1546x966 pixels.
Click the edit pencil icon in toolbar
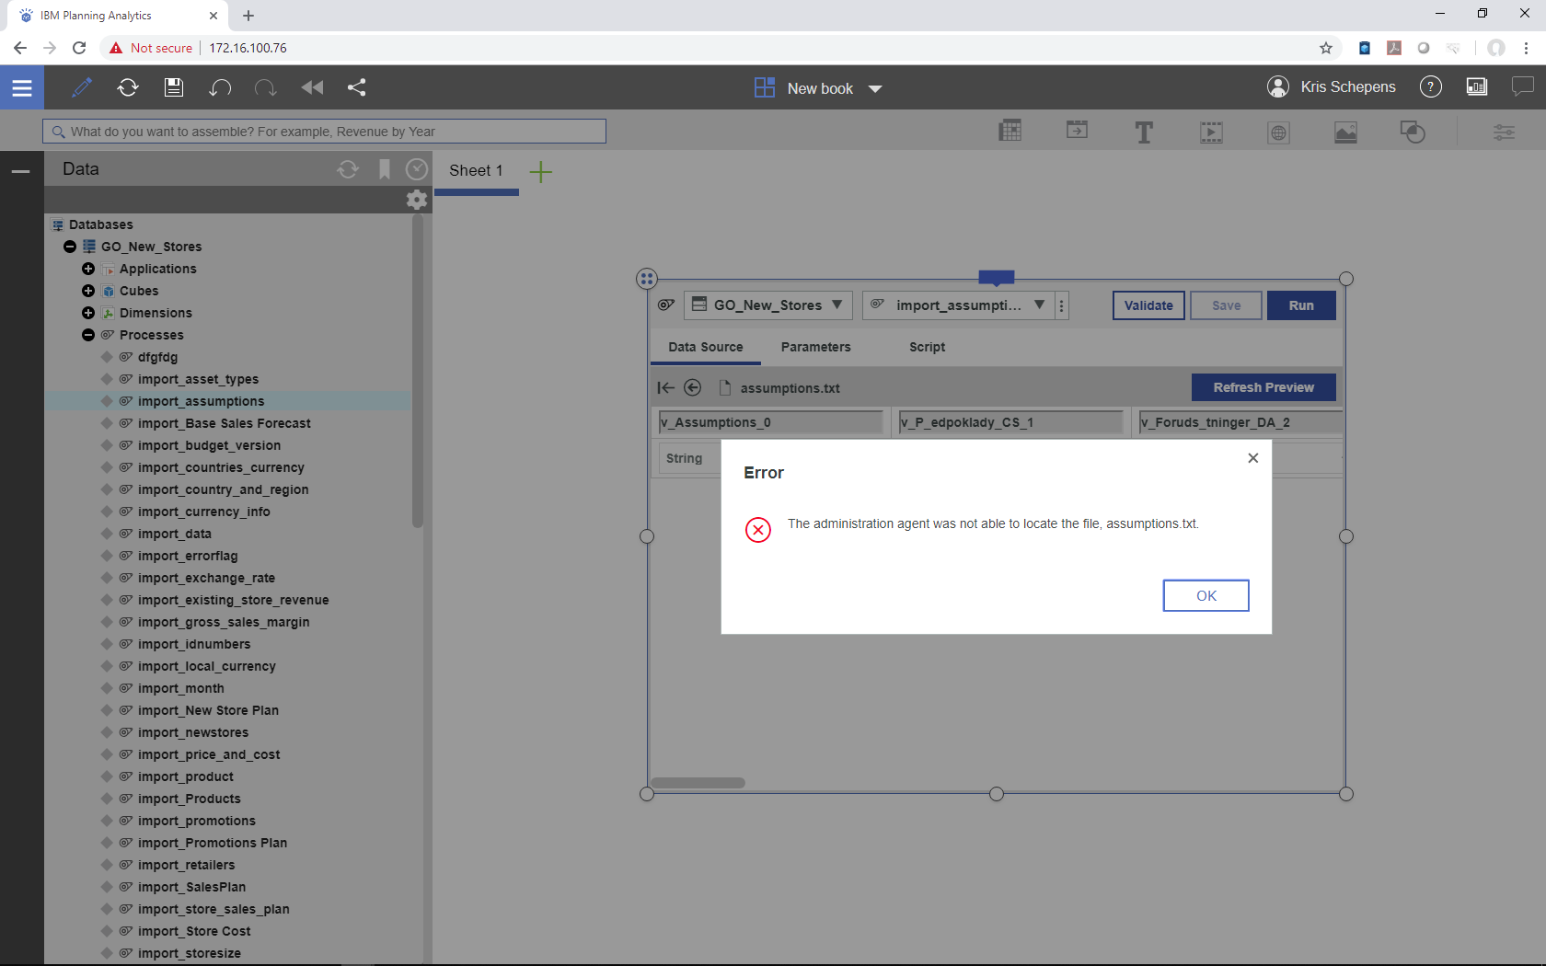pyautogui.click(x=82, y=87)
